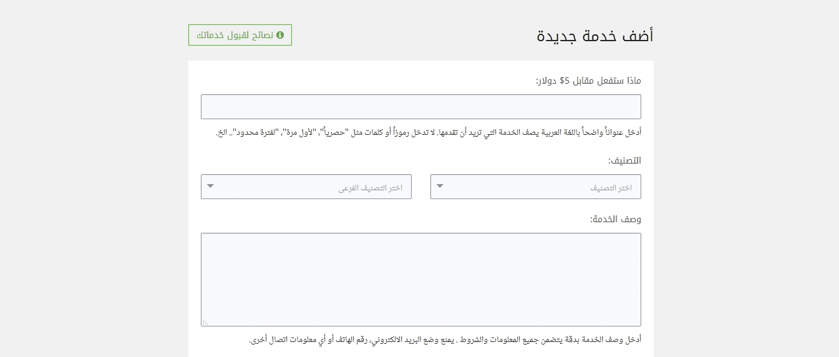
Task: Click the 'أضف خدمة جديدة' page heading
Action: [594, 36]
